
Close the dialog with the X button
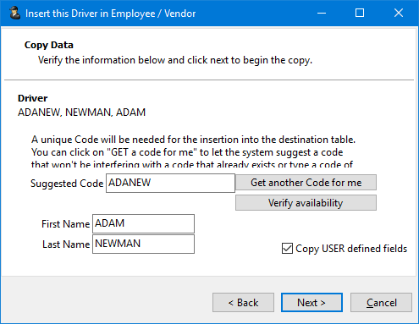399,13
